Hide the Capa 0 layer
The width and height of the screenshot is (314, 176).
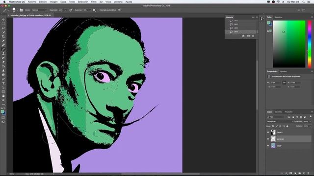tap(268, 132)
